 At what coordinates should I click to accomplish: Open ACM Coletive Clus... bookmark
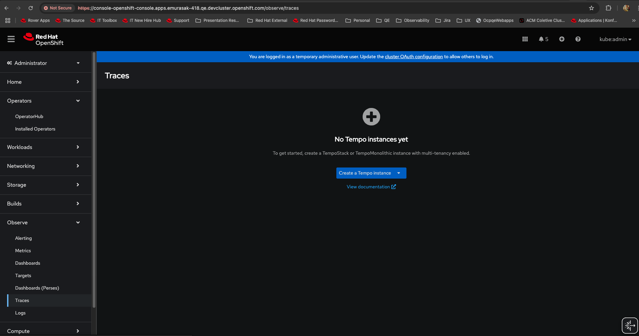(x=542, y=21)
